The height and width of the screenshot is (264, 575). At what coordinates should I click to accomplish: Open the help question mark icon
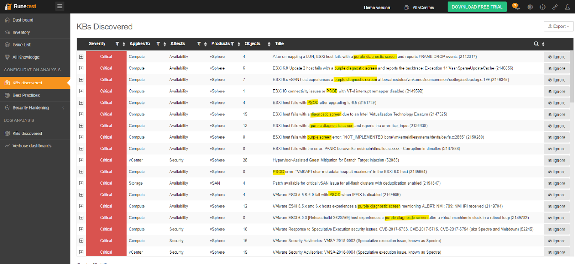(543, 7)
